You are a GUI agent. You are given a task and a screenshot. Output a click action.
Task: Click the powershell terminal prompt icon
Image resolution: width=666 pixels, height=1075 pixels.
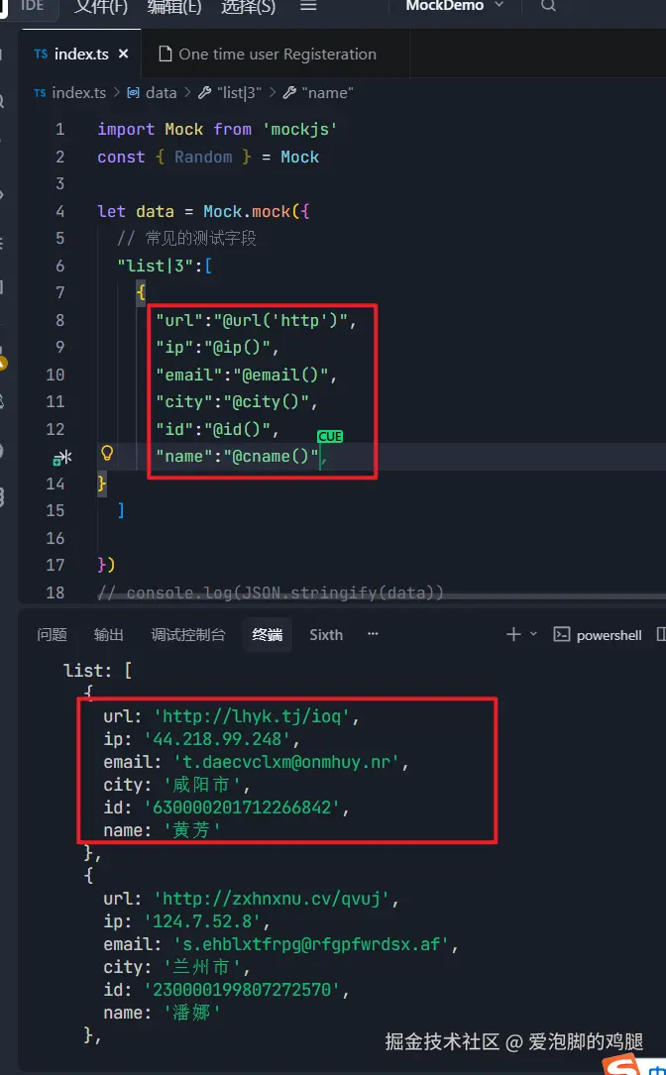coord(562,634)
